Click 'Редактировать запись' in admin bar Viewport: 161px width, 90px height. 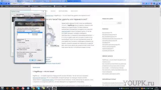tap(46, 6)
